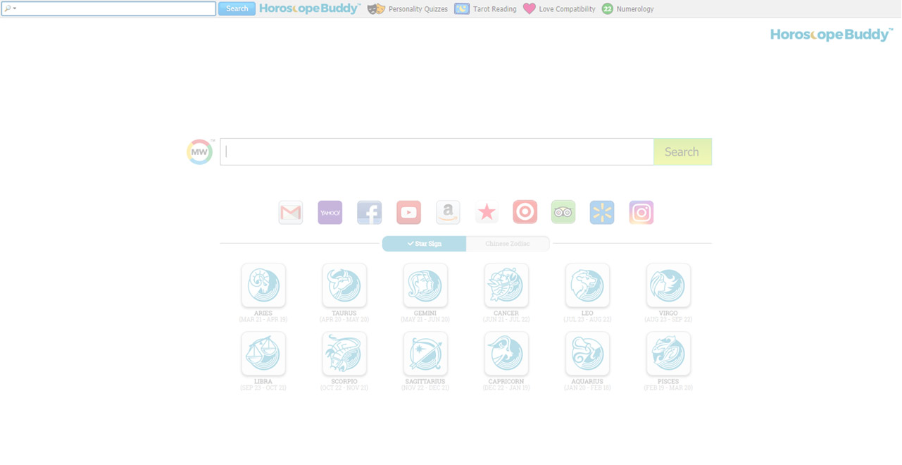The height and width of the screenshot is (465, 902).
Task: Select the Taurus star sign icon
Action: [x=344, y=285]
